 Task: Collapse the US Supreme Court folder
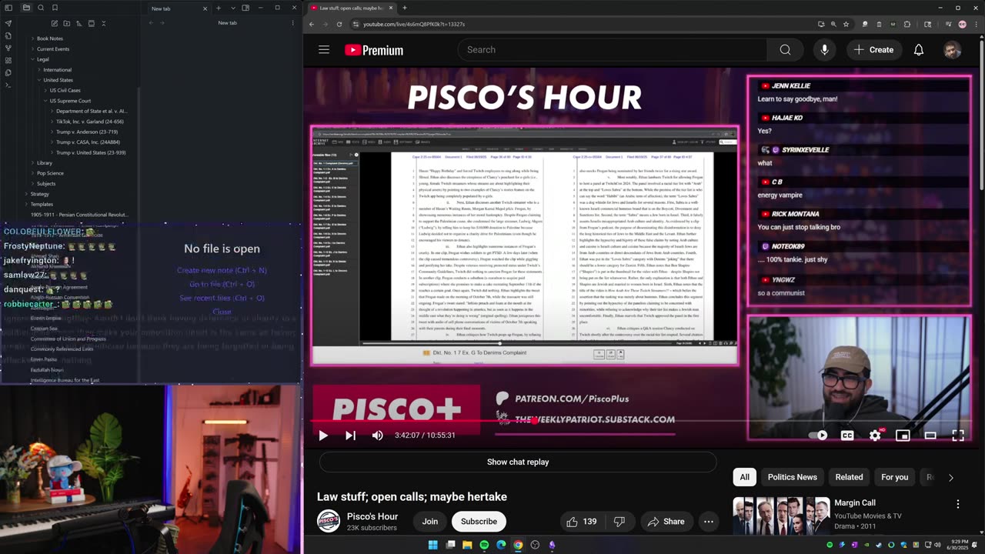click(x=70, y=101)
